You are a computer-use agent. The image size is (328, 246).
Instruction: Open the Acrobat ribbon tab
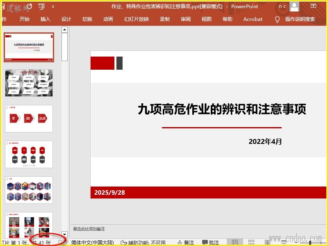[253, 19]
